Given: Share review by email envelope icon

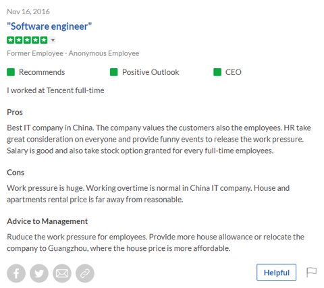Looking at the screenshot, I should click(62, 273).
